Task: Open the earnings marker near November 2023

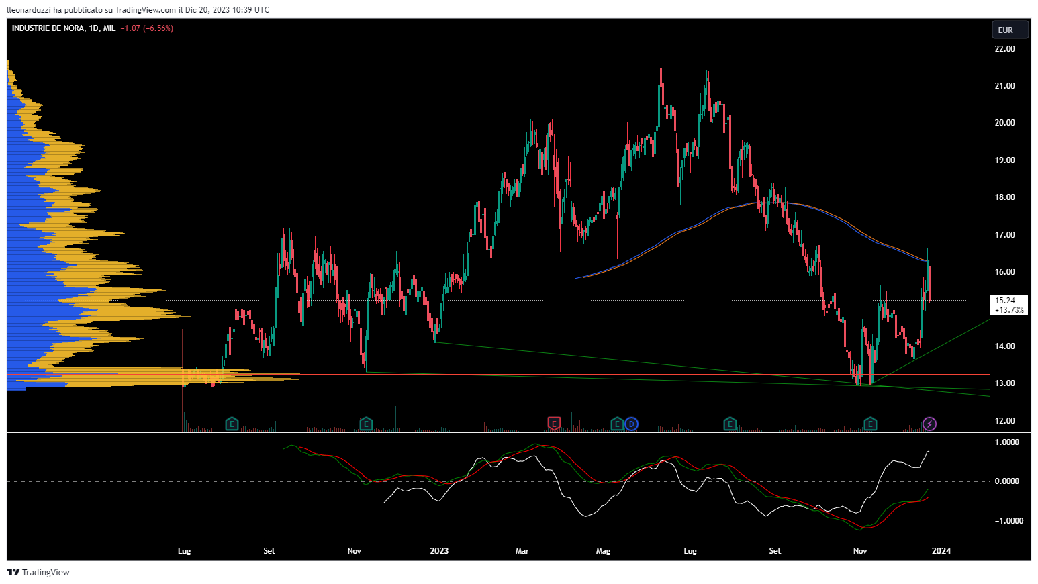Action: point(870,424)
